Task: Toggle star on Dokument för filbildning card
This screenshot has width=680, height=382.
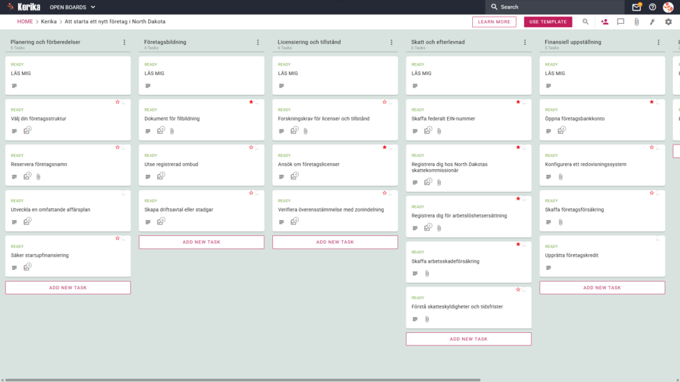Action: pyautogui.click(x=251, y=102)
